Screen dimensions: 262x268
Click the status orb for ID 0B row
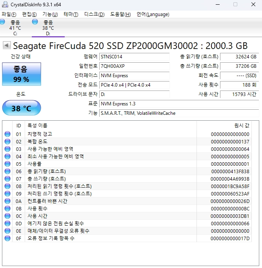7,208
